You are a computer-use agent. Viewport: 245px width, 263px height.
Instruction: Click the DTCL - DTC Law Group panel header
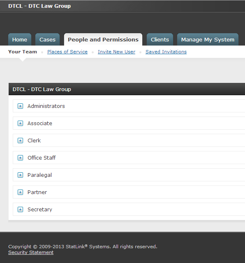[127, 89]
